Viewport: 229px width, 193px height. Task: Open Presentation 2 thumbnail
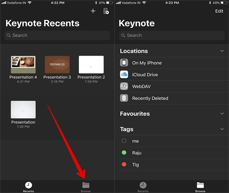click(x=91, y=64)
